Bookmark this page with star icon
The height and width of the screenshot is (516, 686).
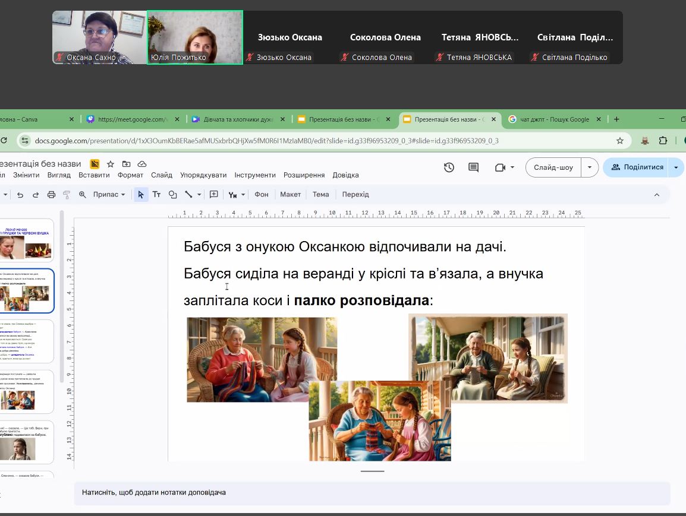pos(620,141)
